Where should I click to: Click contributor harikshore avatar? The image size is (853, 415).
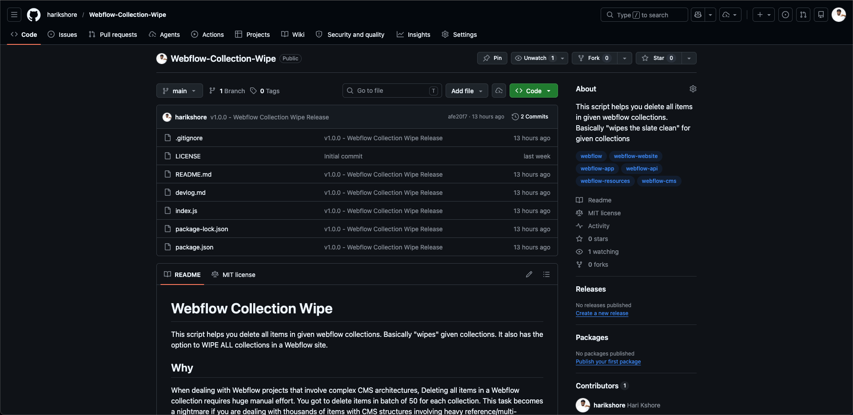(x=583, y=405)
